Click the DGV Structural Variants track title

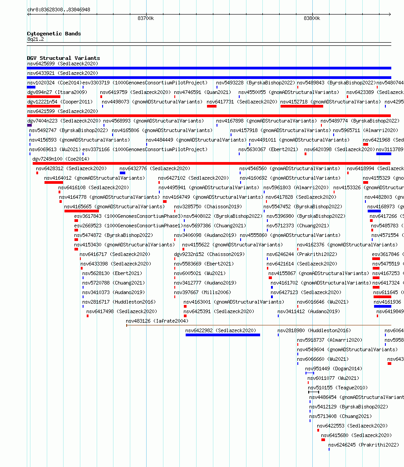click(x=64, y=58)
